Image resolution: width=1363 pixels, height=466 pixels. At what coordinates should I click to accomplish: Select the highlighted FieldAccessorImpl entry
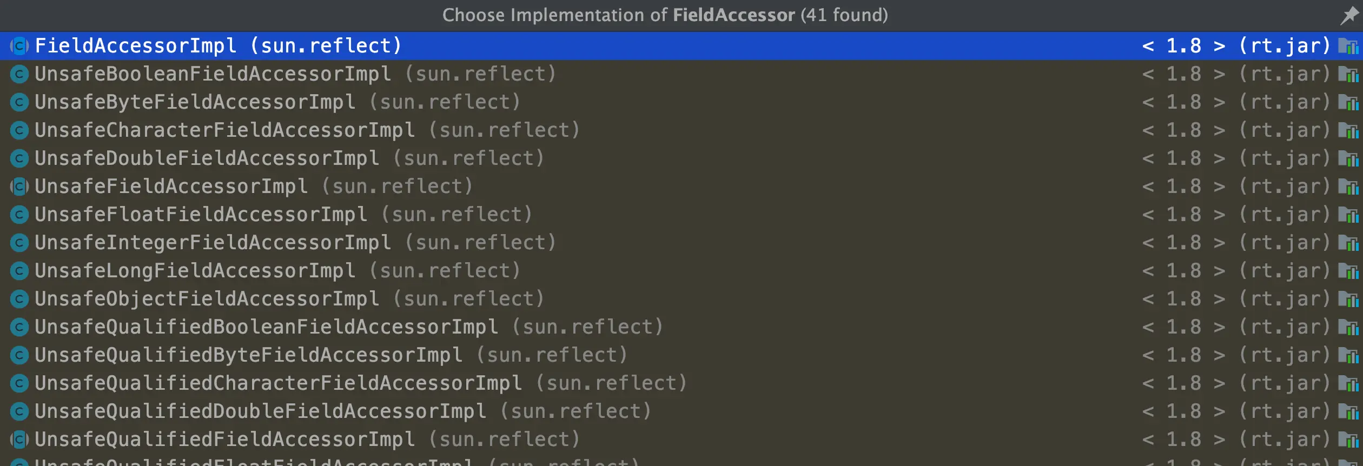tap(216, 45)
